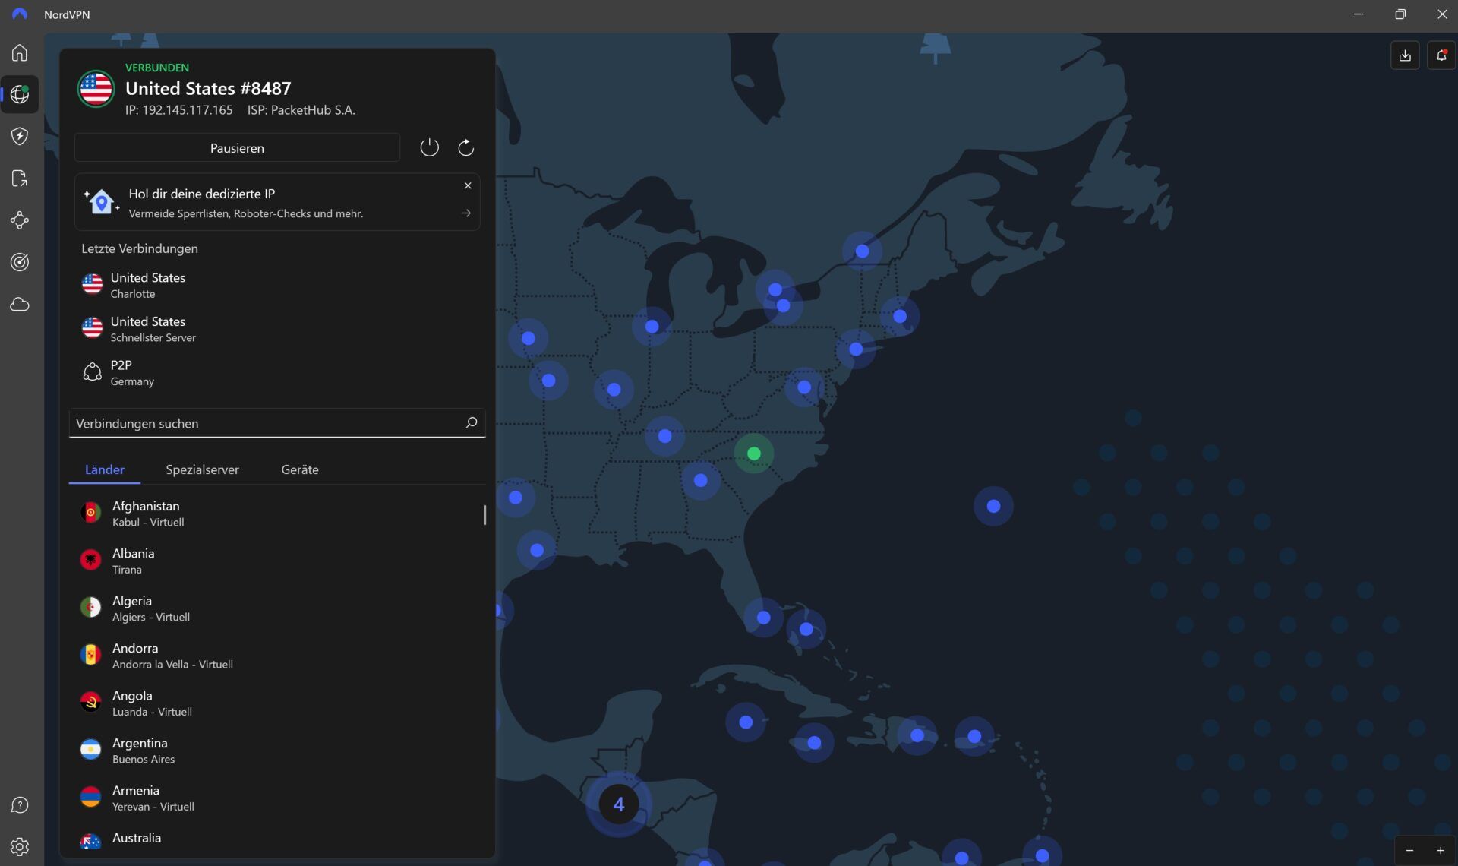The width and height of the screenshot is (1458, 866).
Task: Select the globe VPN connection icon
Action: (x=20, y=94)
